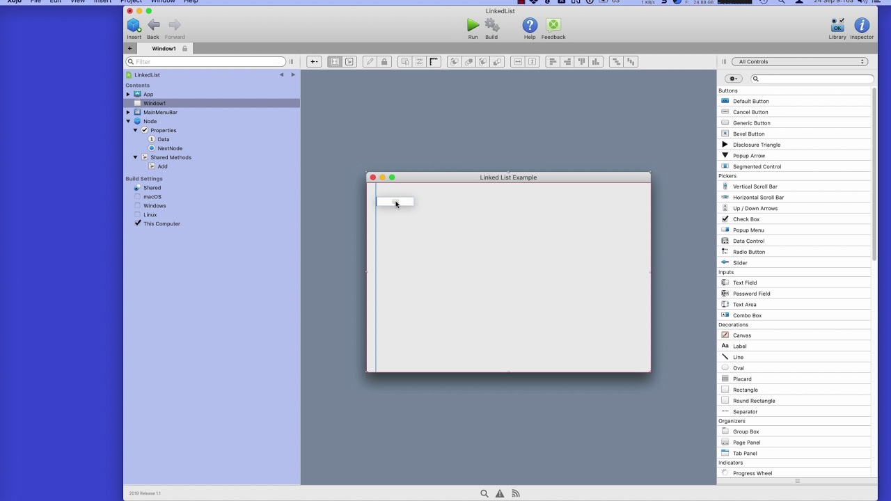
Task: Open the Feedback icon
Action: coord(553,26)
